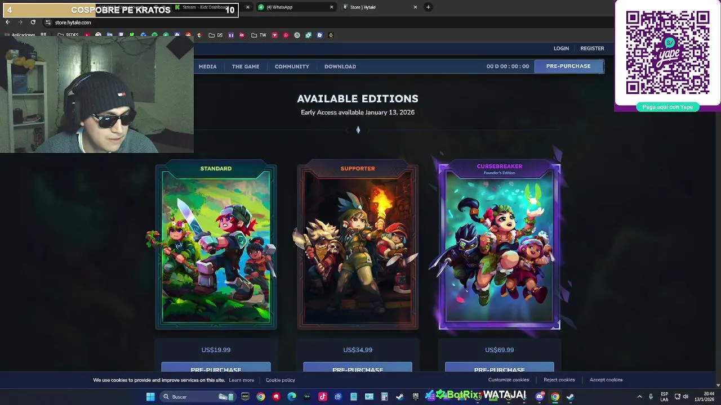
Task: Click the PRE-PURCHASE button in the navbar
Action: click(x=568, y=66)
